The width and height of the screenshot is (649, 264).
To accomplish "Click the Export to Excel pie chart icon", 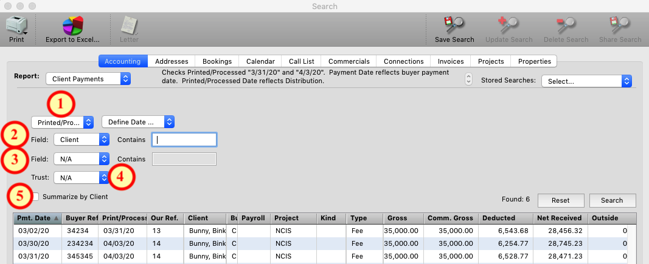I will [x=73, y=25].
